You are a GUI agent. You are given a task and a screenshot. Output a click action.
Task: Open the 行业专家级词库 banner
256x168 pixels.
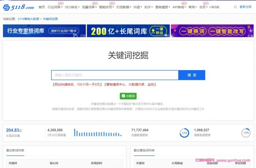coord(44,31)
